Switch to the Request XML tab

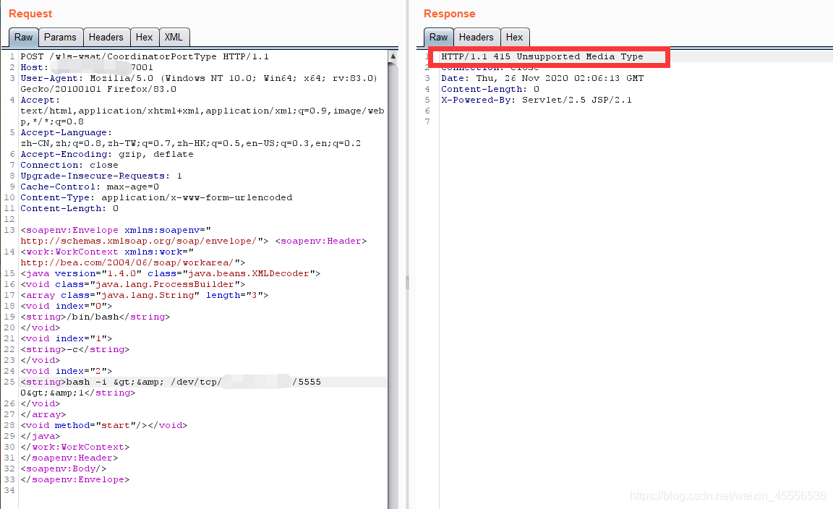pyautogui.click(x=174, y=37)
